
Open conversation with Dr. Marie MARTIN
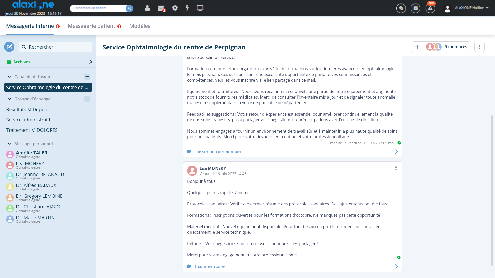pos(35,219)
